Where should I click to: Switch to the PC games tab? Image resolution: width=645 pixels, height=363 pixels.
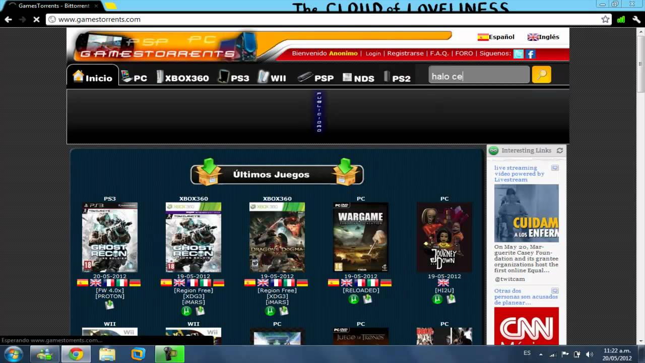(134, 78)
